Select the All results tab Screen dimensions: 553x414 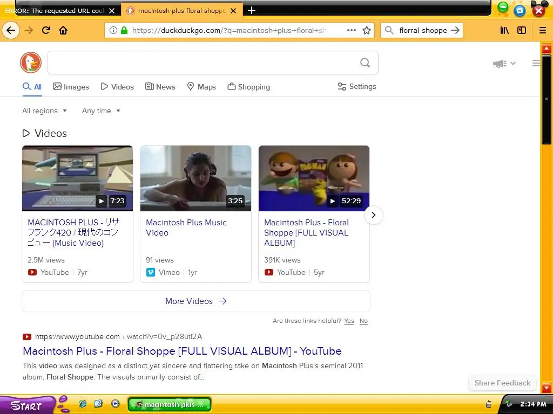point(32,87)
